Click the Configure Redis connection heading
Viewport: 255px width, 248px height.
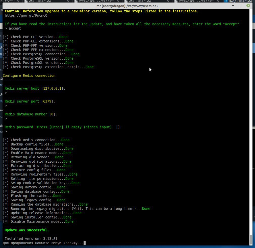[x=29, y=76]
